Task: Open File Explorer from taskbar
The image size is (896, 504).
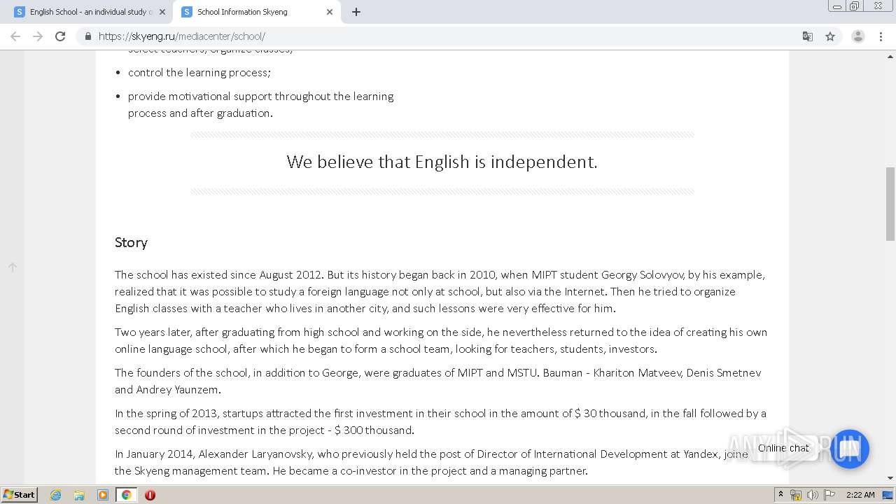Action: coord(79,495)
